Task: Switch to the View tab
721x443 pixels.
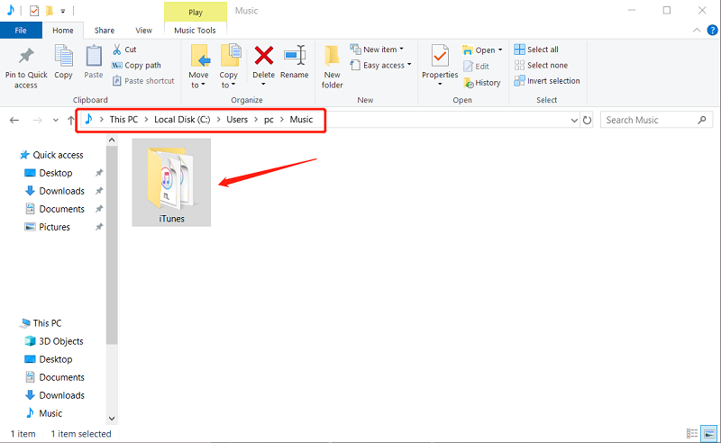Action: (x=143, y=31)
